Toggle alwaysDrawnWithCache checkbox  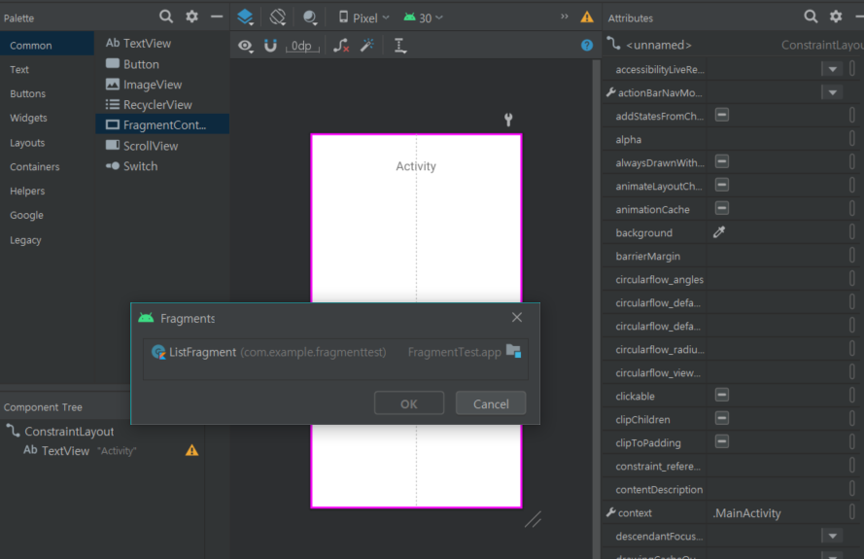point(722,161)
